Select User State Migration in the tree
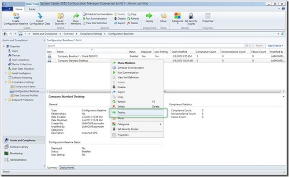The height and width of the screenshot is (177, 289). 23,69
